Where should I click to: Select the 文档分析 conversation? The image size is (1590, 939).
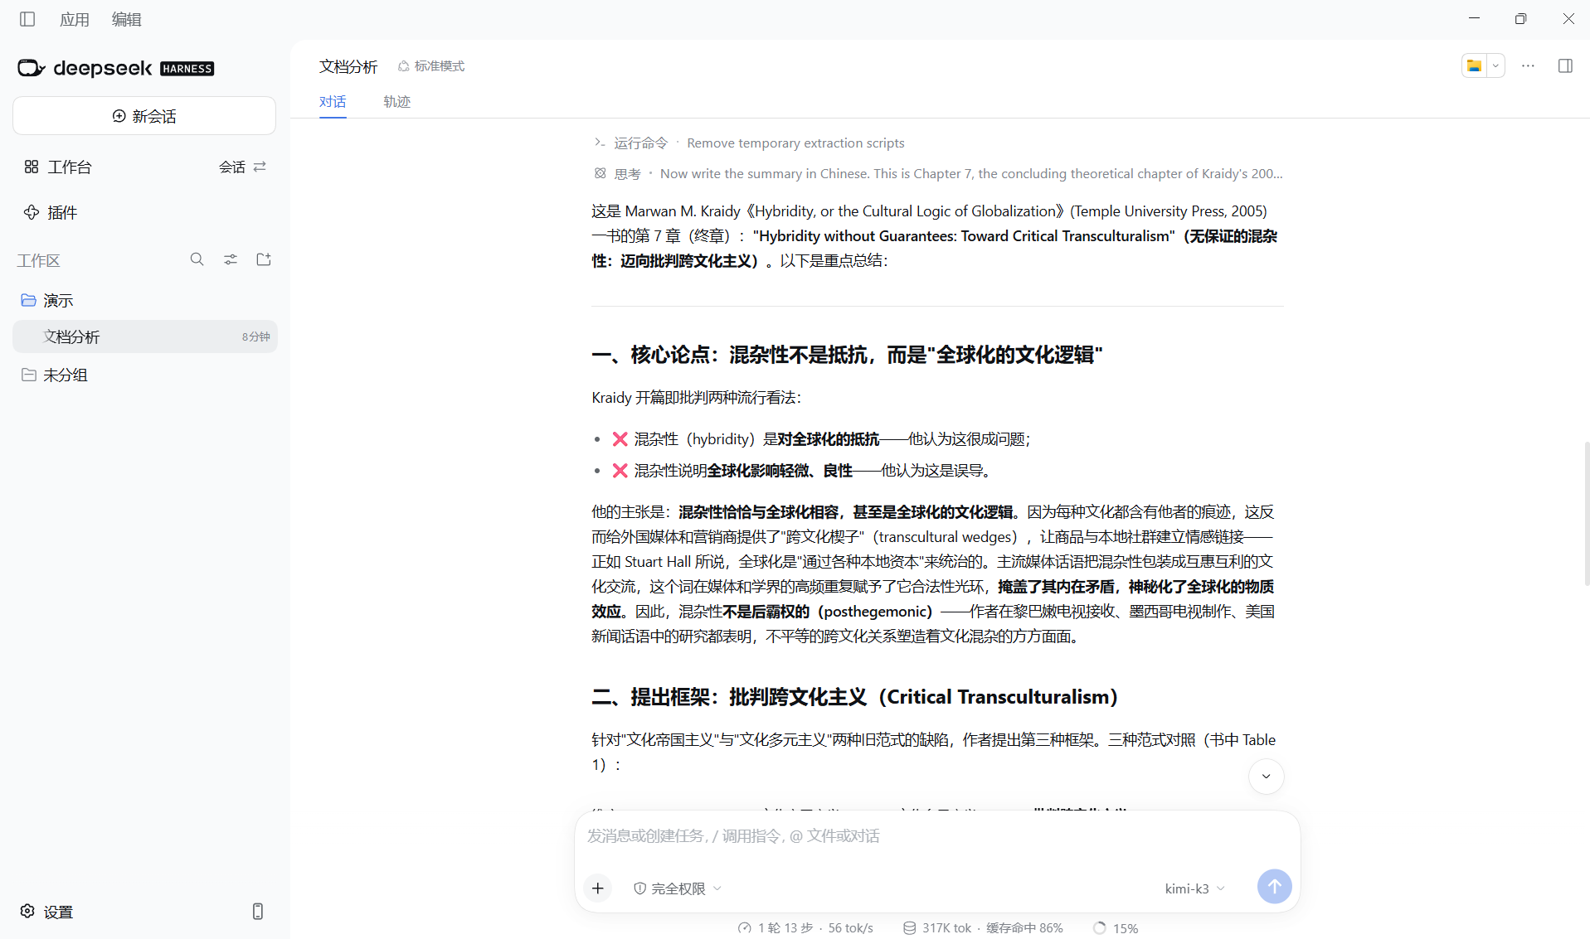coord(144,336)
